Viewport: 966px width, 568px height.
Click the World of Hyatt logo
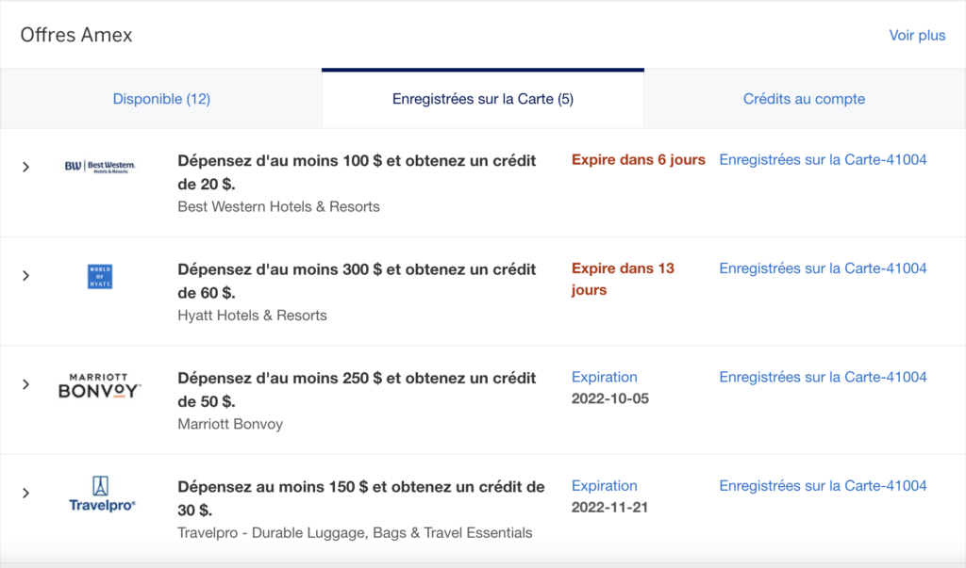99,276
